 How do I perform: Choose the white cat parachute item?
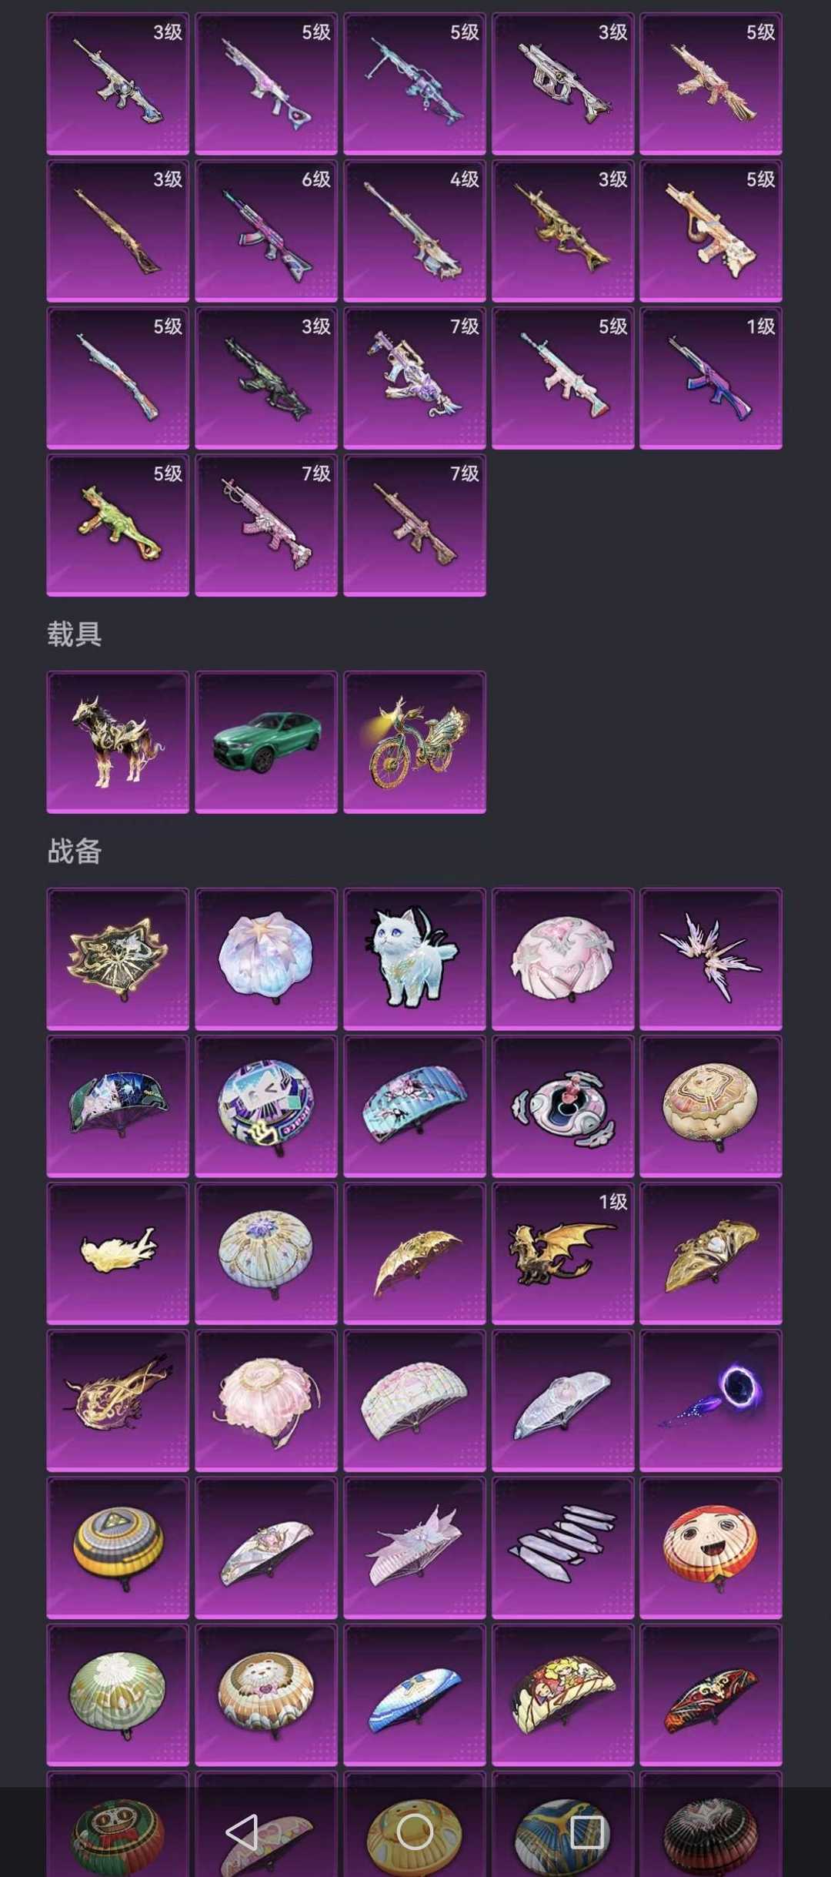(415, 959)
